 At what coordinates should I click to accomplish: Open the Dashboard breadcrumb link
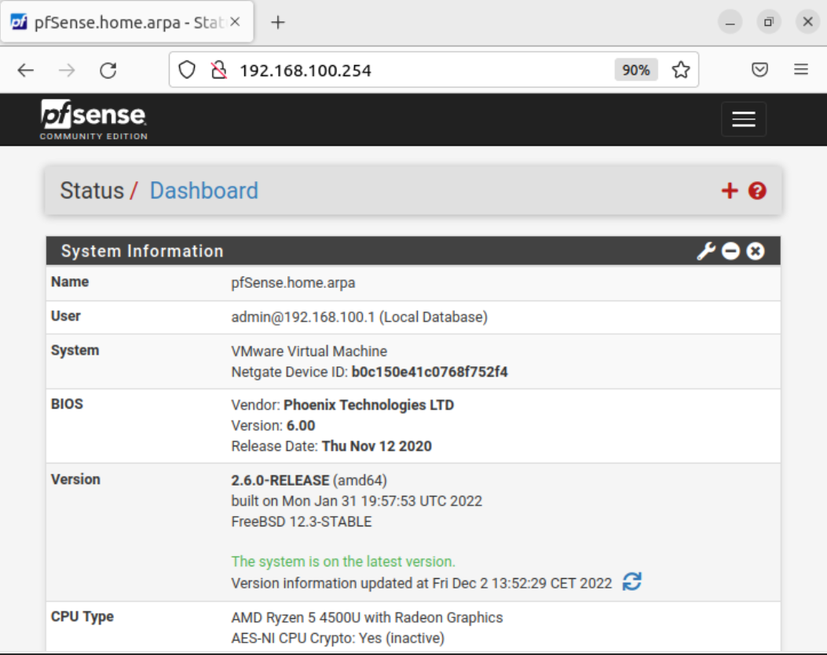coord(203,191)
